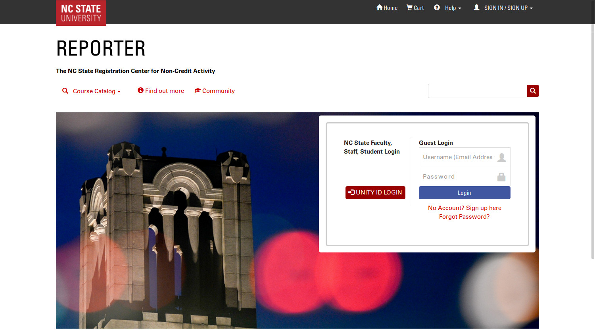Viewport: 595px width, 335px height.
Task: Go to Home in the top navigation
Action: 387,8
